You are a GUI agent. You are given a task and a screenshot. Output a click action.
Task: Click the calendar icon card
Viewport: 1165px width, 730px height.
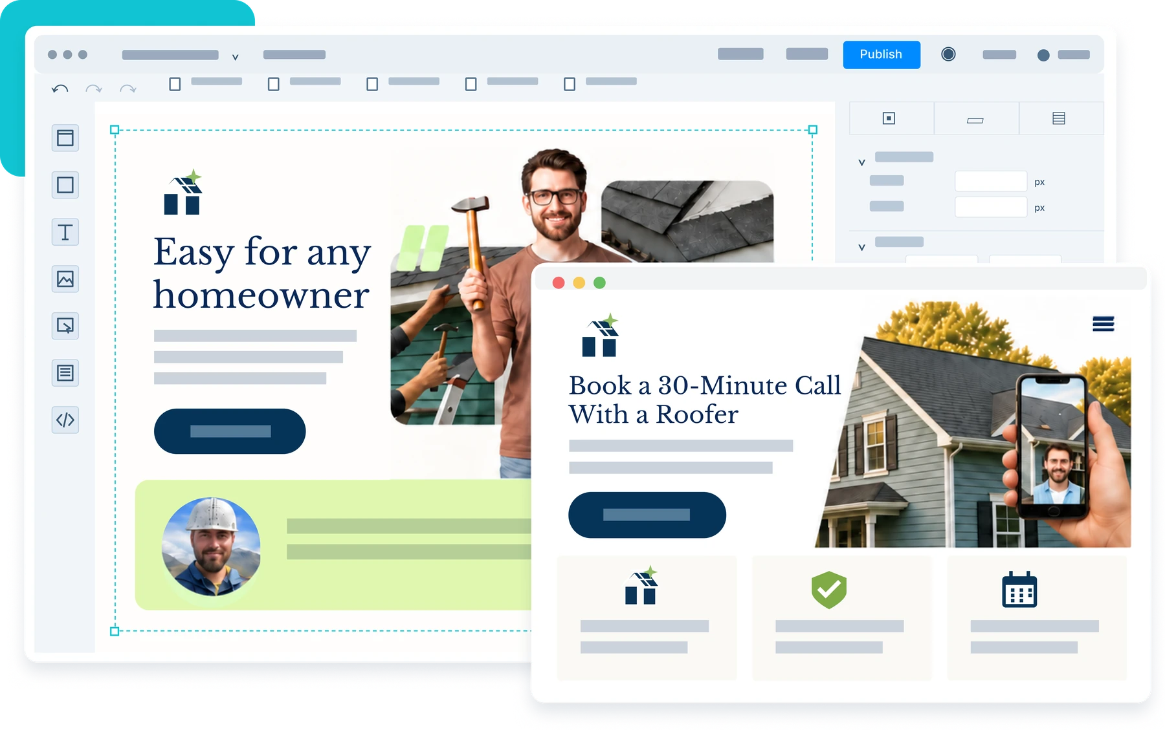1019,590
